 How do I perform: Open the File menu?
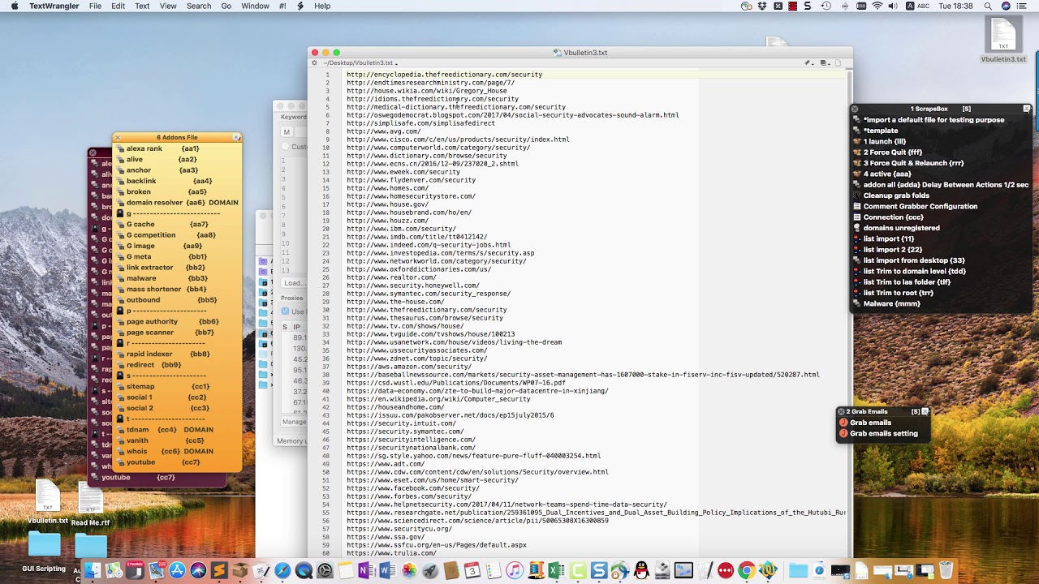(95, 6)
